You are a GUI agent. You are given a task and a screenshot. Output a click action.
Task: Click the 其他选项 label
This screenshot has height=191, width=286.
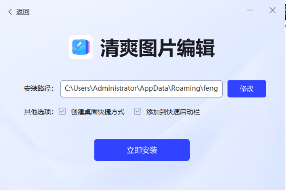(x=39, y=112)
